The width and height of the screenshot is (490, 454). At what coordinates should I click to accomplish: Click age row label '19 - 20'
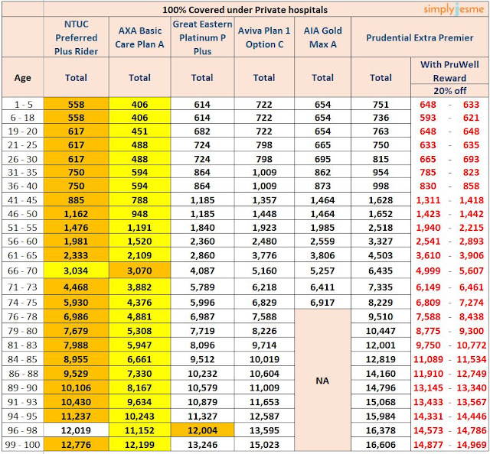(22, 131)
